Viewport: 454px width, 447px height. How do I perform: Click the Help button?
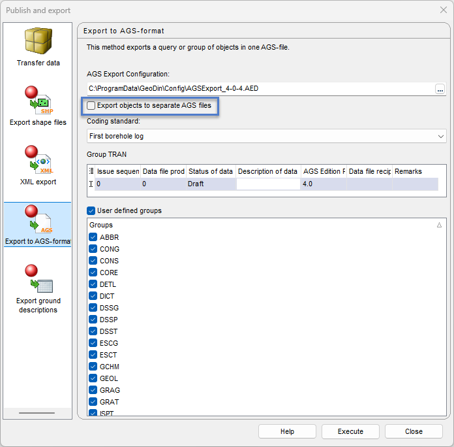click(x=287, y=431)
